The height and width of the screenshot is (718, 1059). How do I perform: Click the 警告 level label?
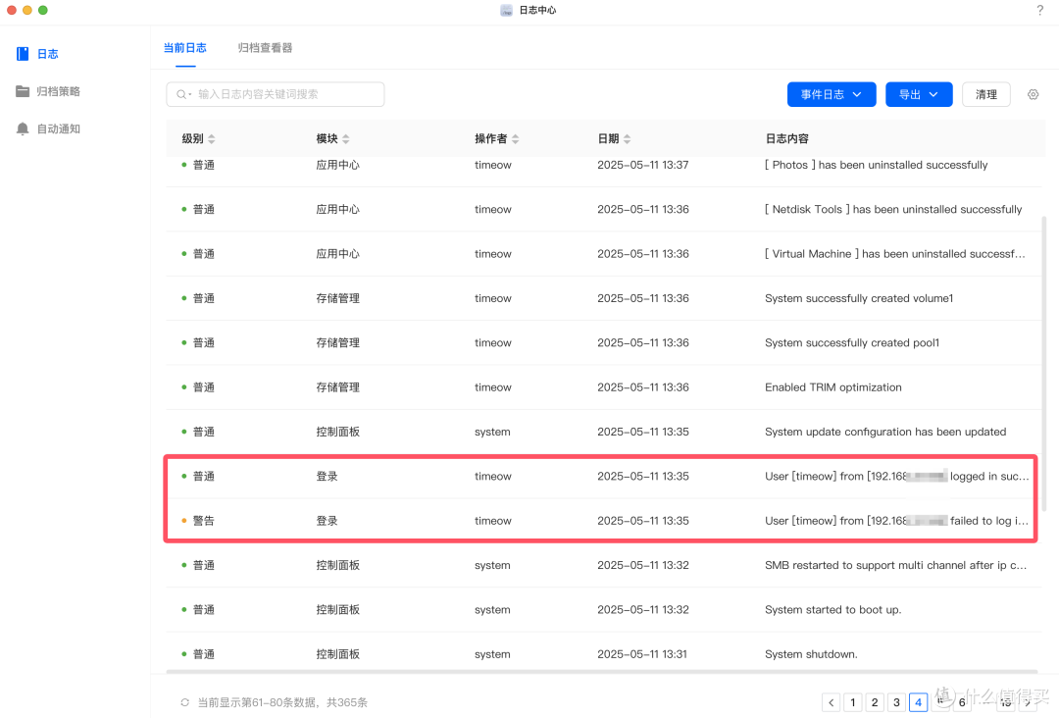[203, 521]
